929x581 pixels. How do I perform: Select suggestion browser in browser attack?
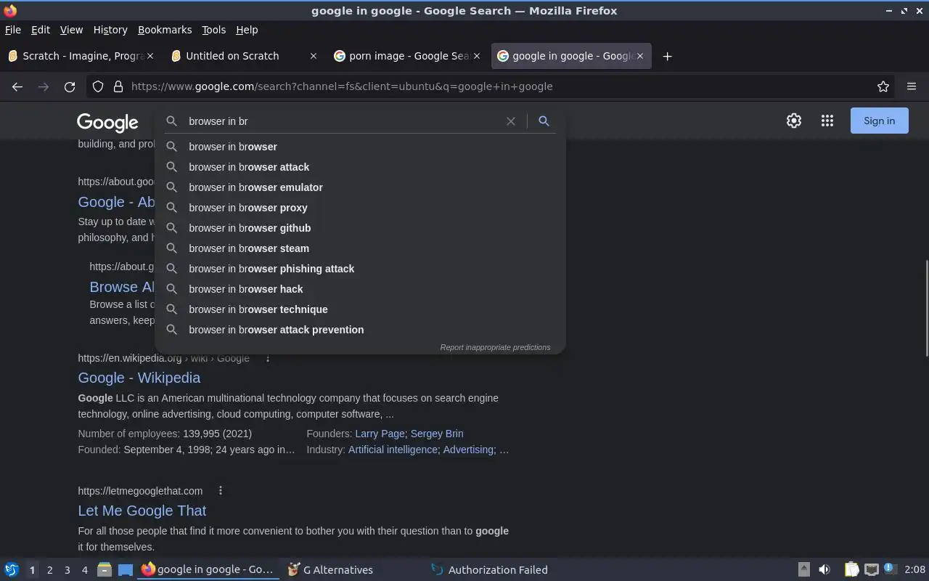point(360,167)
